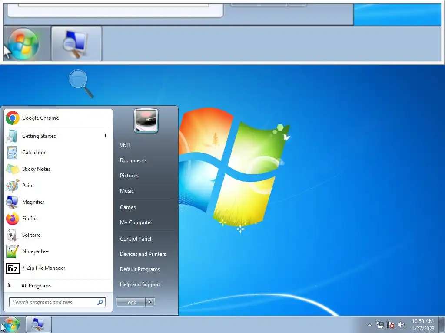Open the clock showing 10:50 AM
The image size is (445, 333).
pos(423,324)
